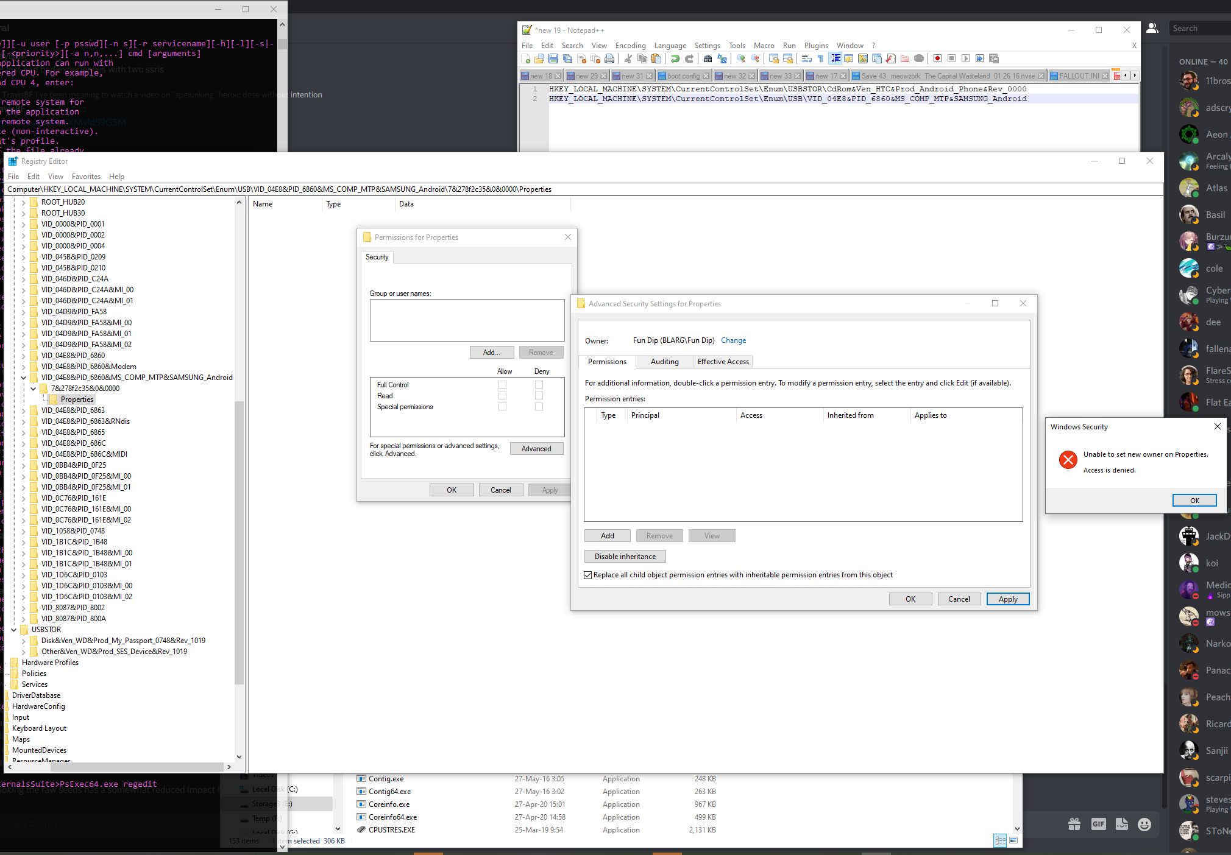This screenshot has width=1231, height=855.
Task: Select boot.config tab in Notepad++
Action: pos(683,76)
